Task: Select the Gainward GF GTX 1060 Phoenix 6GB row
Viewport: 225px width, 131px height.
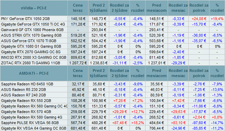Action: point(113,30)
